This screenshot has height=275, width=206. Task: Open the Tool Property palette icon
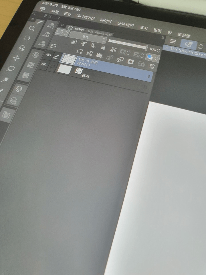click(x=46, y=34)
